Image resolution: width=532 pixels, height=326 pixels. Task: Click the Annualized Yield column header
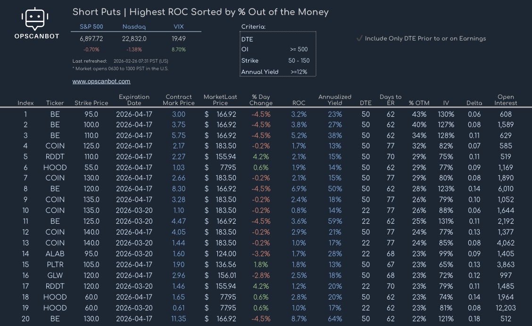pyautogui.click(x=335, y=100)
